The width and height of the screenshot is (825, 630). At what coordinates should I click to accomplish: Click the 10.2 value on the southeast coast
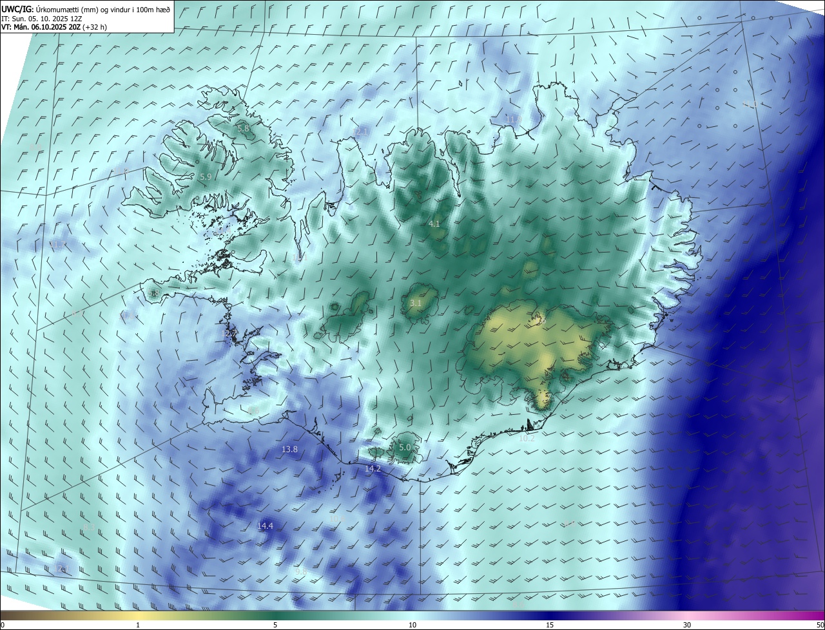pos(527,438)
